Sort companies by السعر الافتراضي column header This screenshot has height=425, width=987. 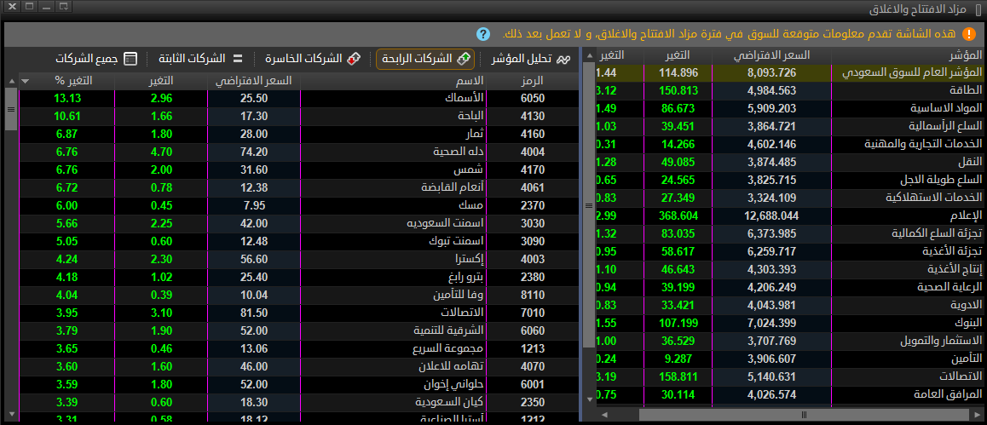pyautogui.click(x=254, y=80)
